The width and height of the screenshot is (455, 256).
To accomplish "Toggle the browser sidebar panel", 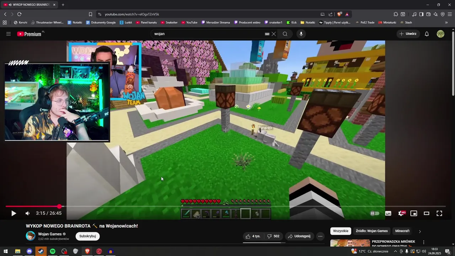I will click(421, 14).
